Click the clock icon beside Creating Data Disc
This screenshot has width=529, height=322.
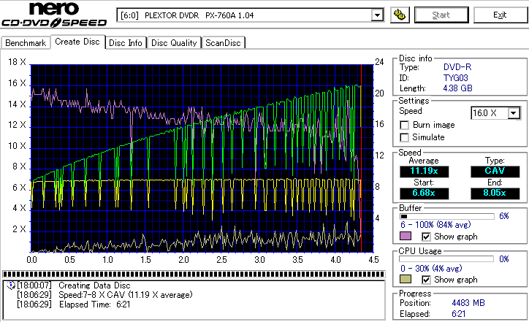(x=9, y=285)
